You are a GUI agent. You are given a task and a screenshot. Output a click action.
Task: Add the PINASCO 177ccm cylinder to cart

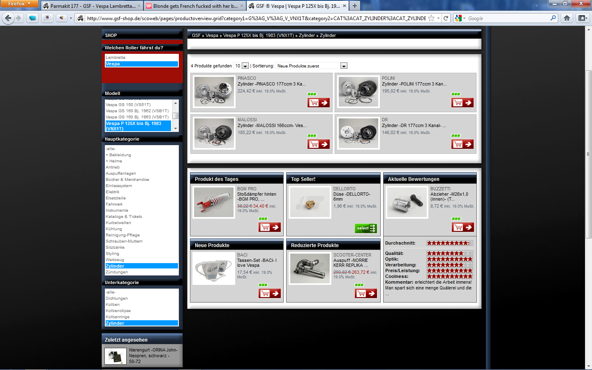(x=319, y=103)
